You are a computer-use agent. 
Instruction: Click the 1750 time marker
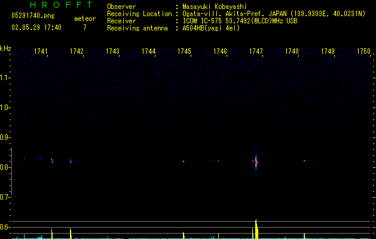(364, 51)
